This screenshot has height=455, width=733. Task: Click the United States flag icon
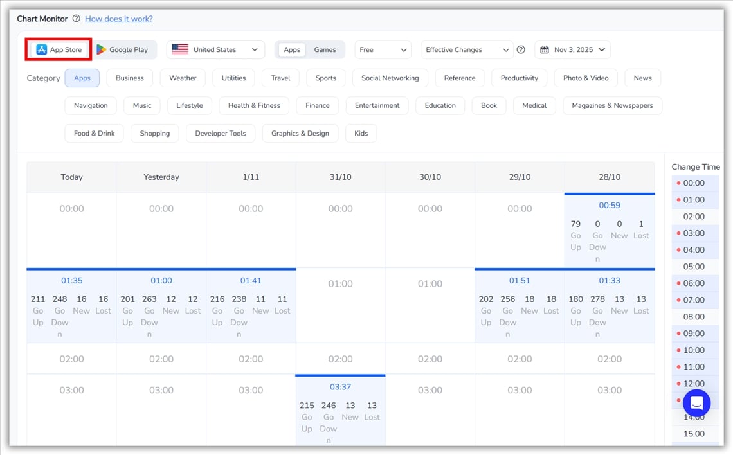(180, 49)
